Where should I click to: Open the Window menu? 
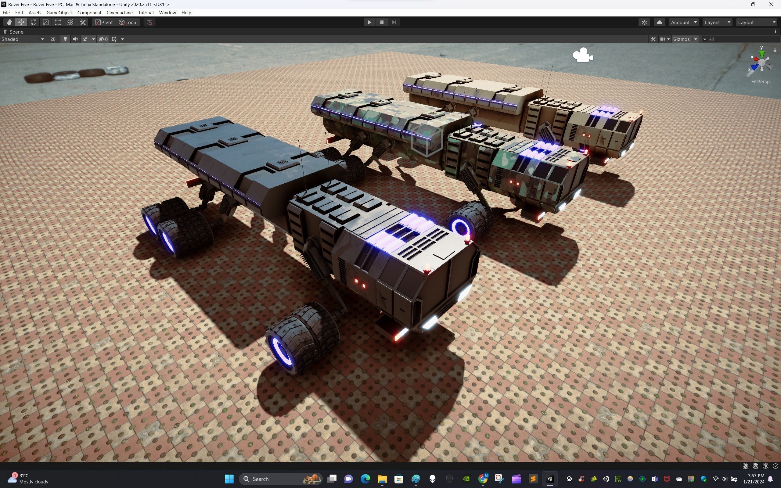[x=167, y=13]
